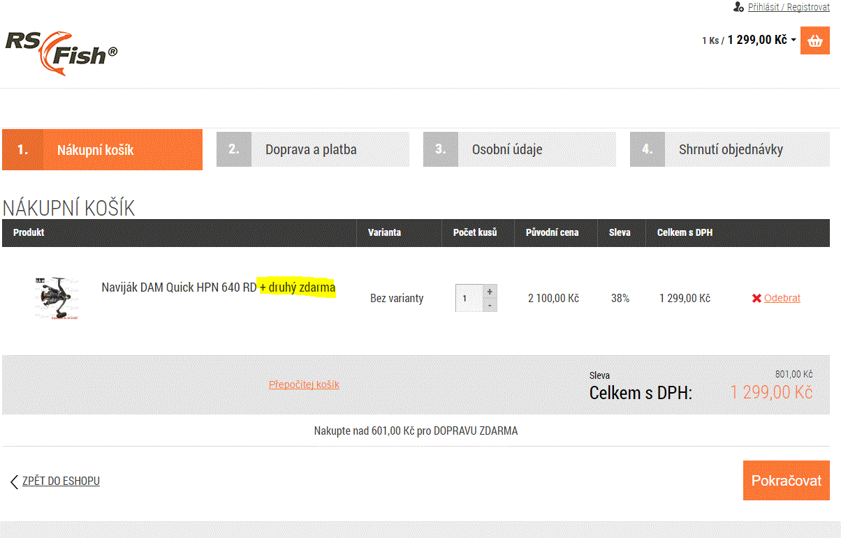841x538 pixels.
Task: Open the Nákupní košík step tab
Action: coord(102,149)
